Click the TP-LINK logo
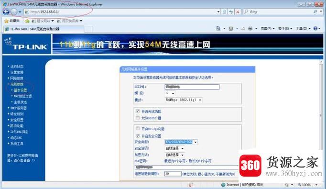 coord(27,44)
